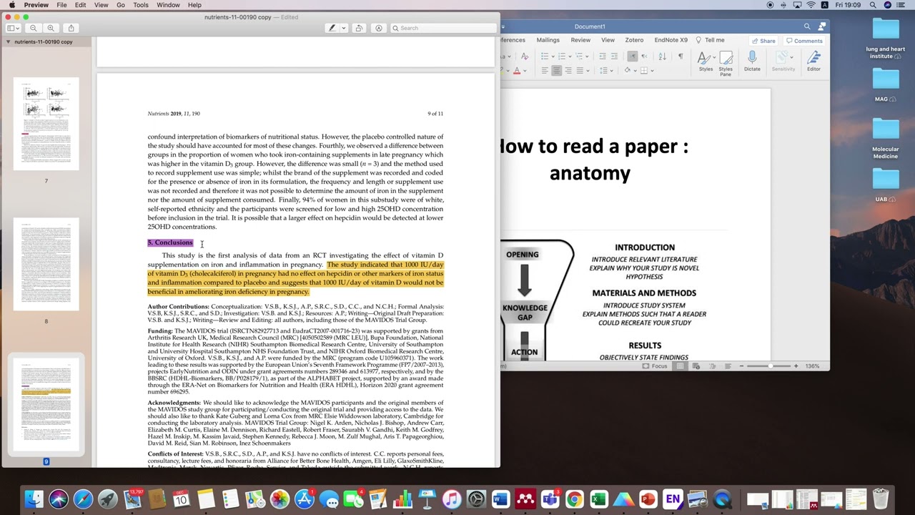
Task: Open the sidebar view dropdown in Preview
Action: 13,28
